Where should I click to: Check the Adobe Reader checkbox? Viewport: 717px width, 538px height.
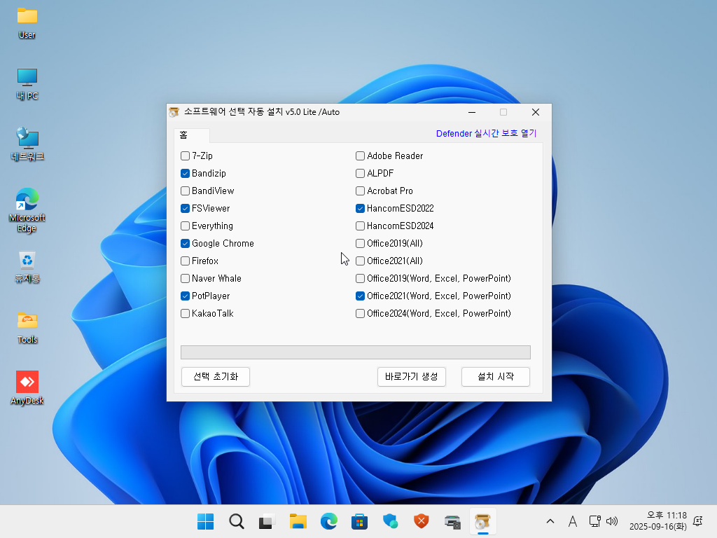361,156
